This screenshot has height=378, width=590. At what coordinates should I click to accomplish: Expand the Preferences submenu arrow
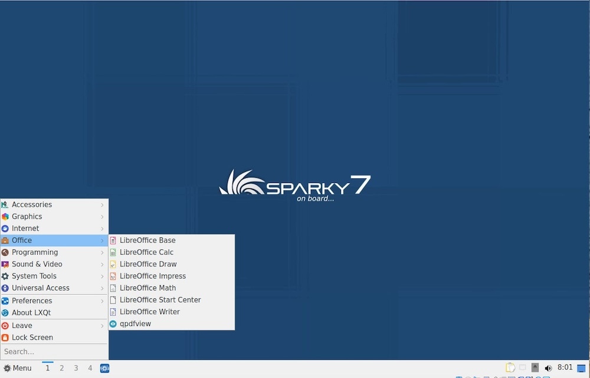[x=102, y=301]
